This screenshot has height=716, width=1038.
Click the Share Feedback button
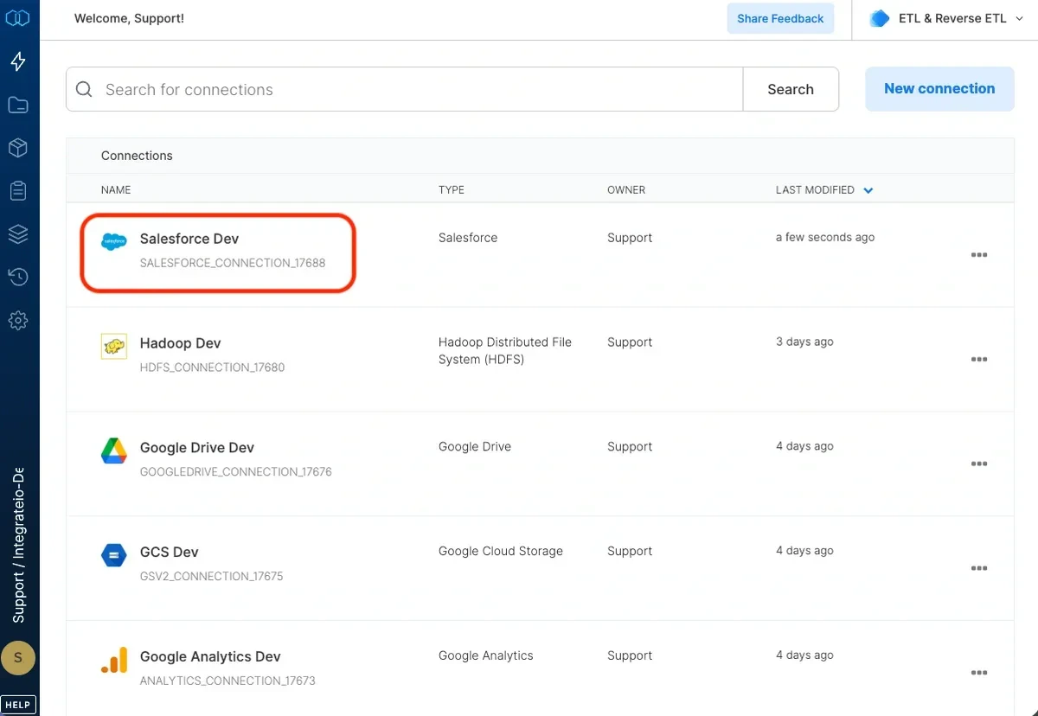(x=780, y=18)
